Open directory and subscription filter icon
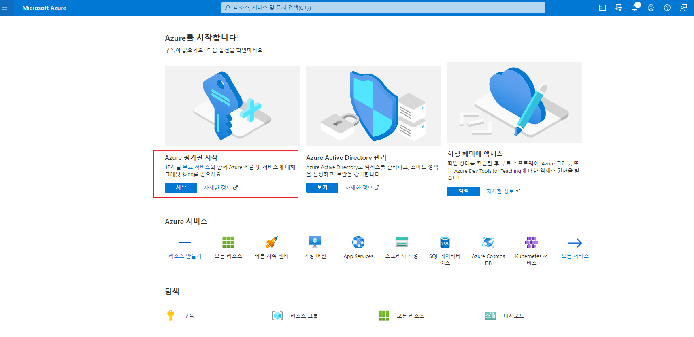Image resolution: width=694 pixels, height=337 pixels. pyautogui.click(x=619, y=8)
